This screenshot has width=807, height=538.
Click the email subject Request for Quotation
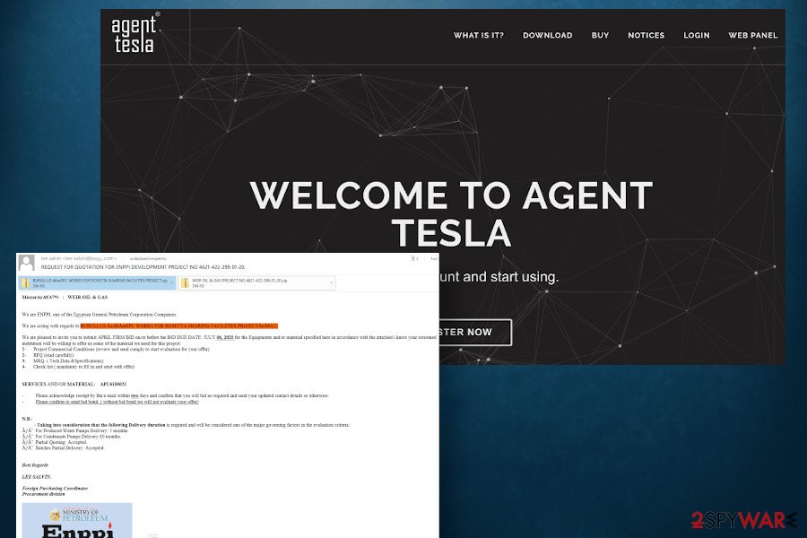[x=143, y=267]
